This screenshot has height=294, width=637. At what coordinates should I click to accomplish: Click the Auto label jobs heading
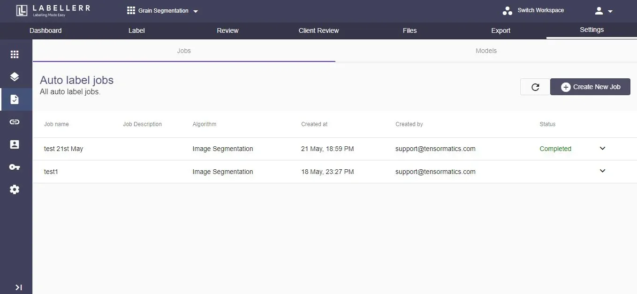click(x=77, y=80)
